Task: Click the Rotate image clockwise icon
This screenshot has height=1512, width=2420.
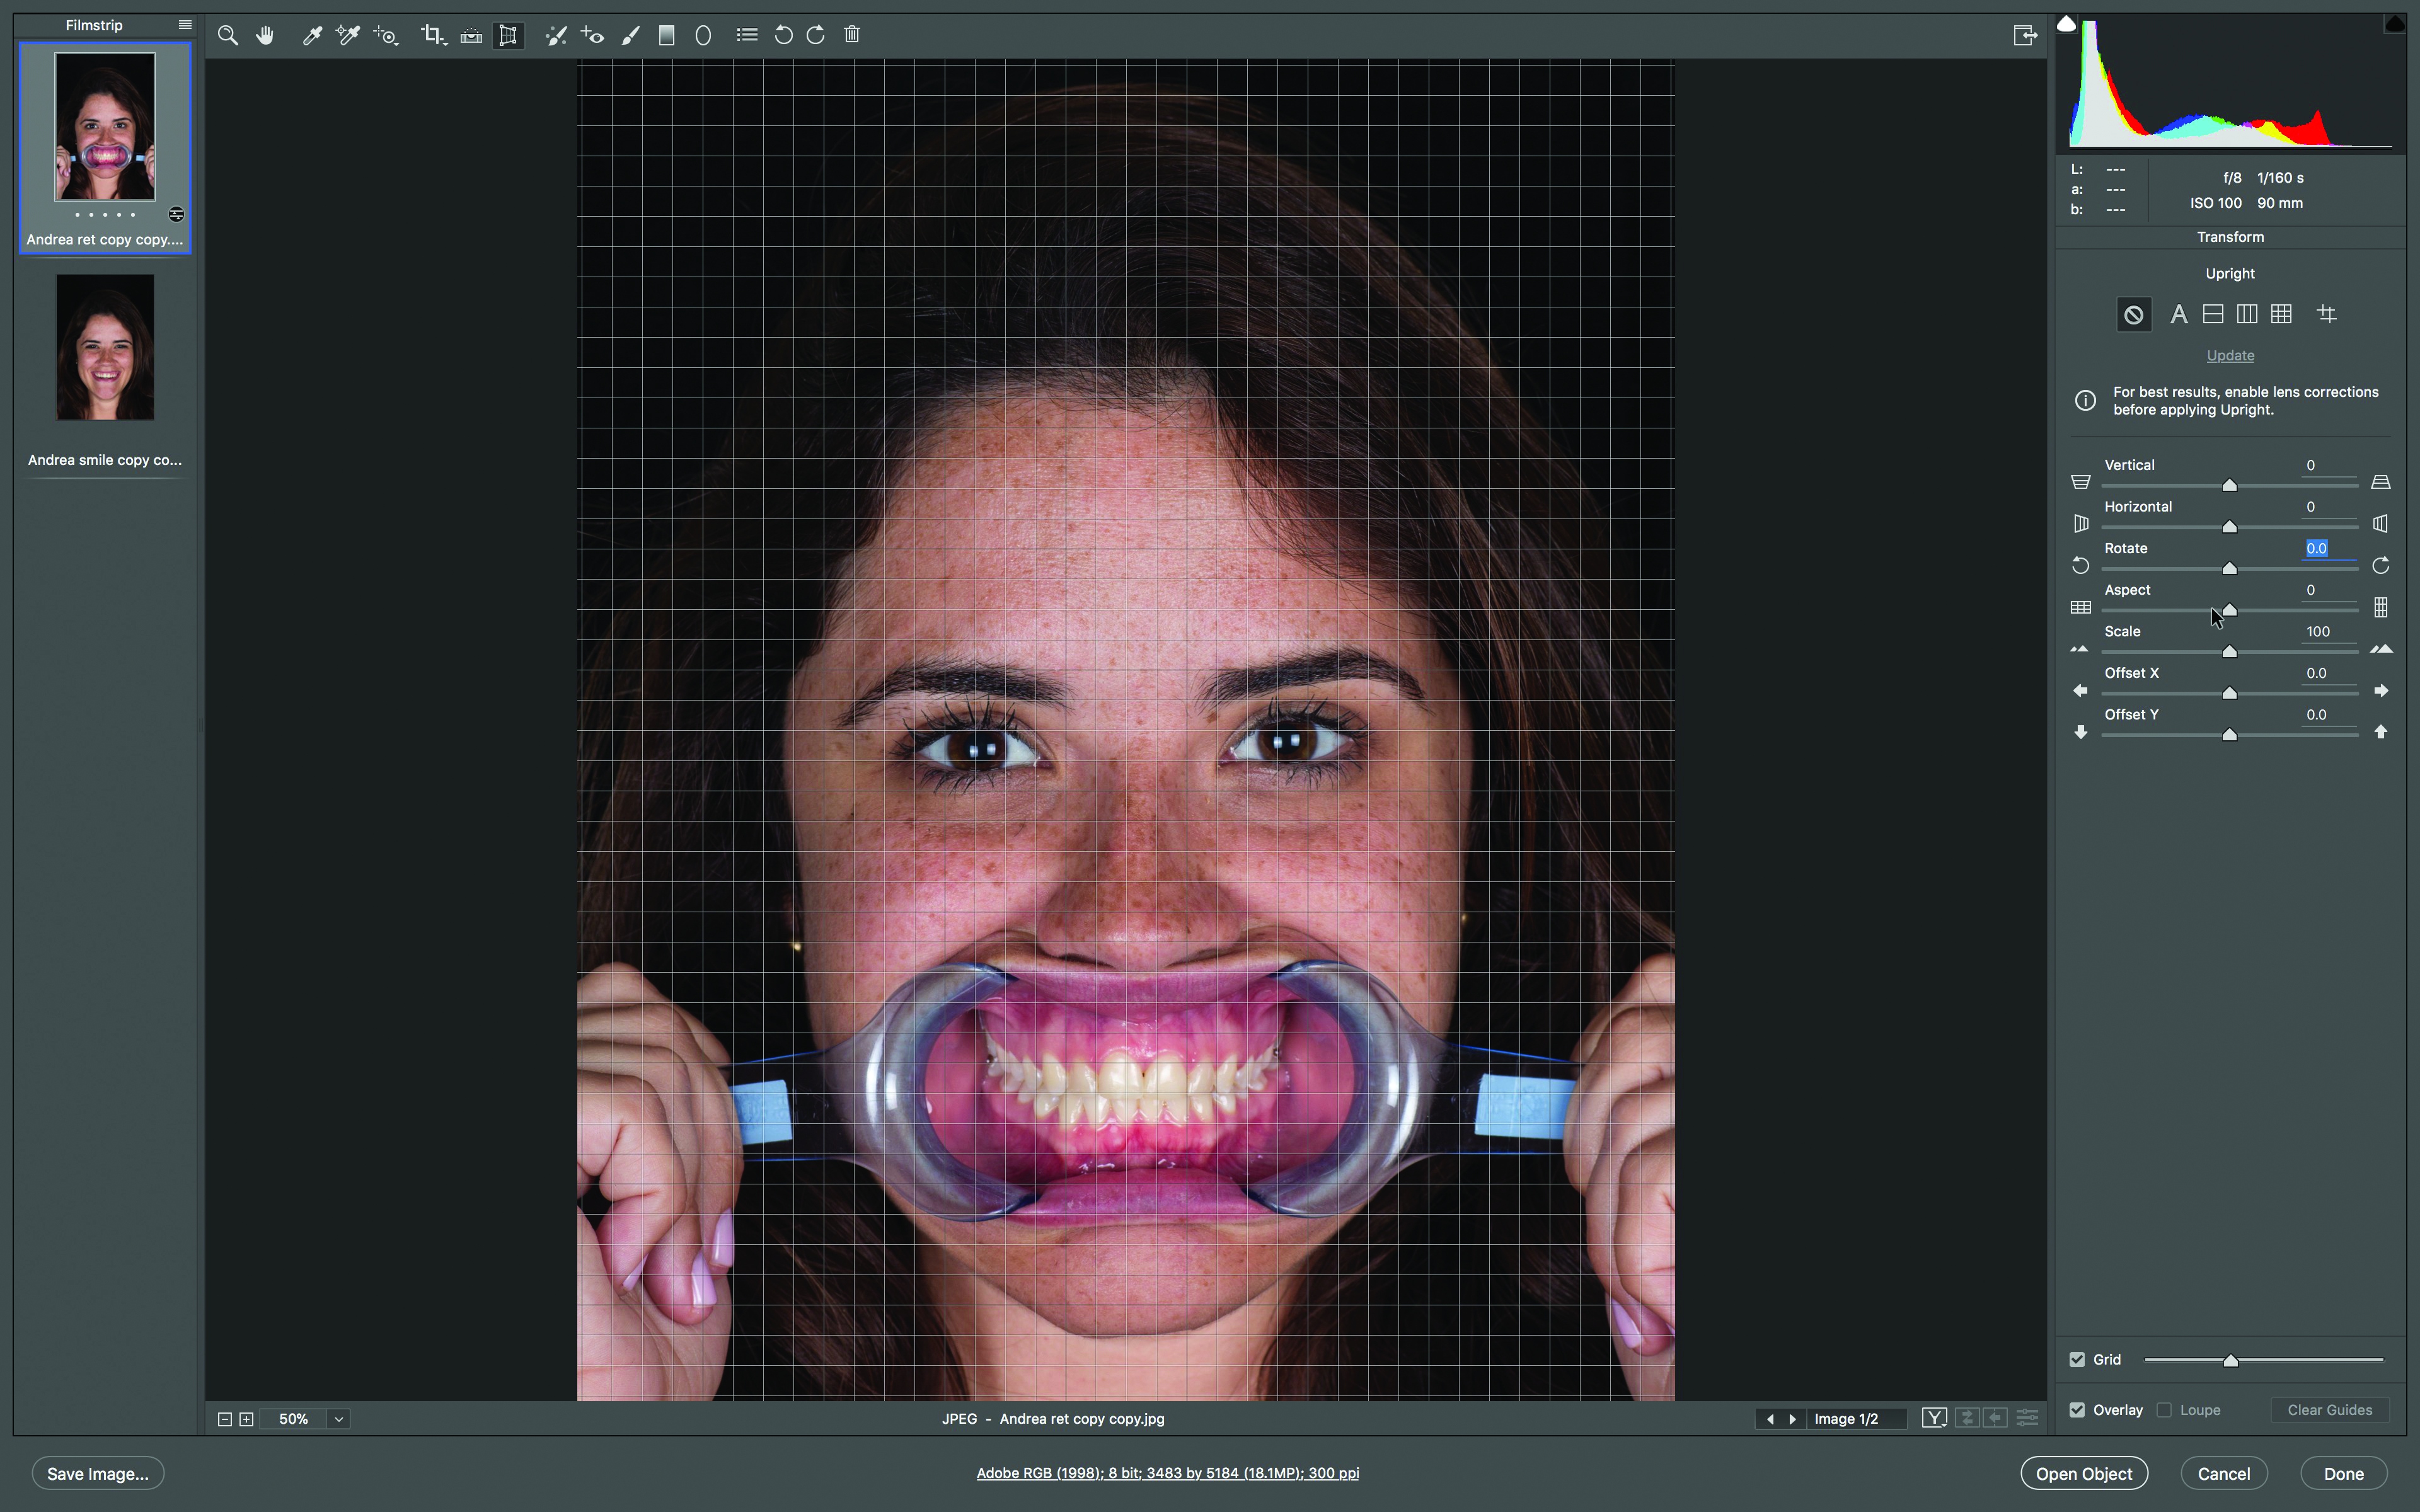Action: (816, 35)
